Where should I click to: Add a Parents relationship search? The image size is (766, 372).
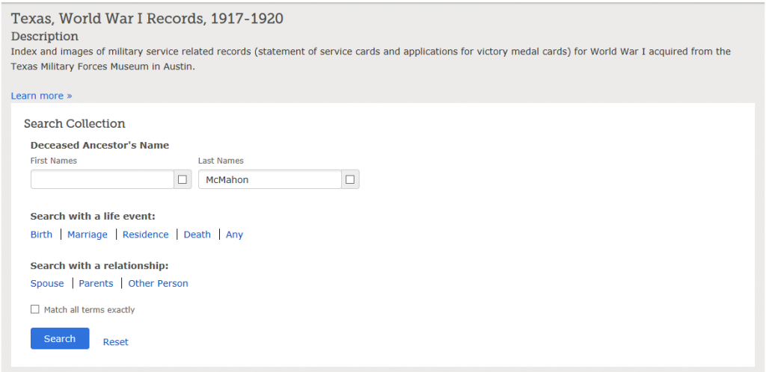(96, 283)
